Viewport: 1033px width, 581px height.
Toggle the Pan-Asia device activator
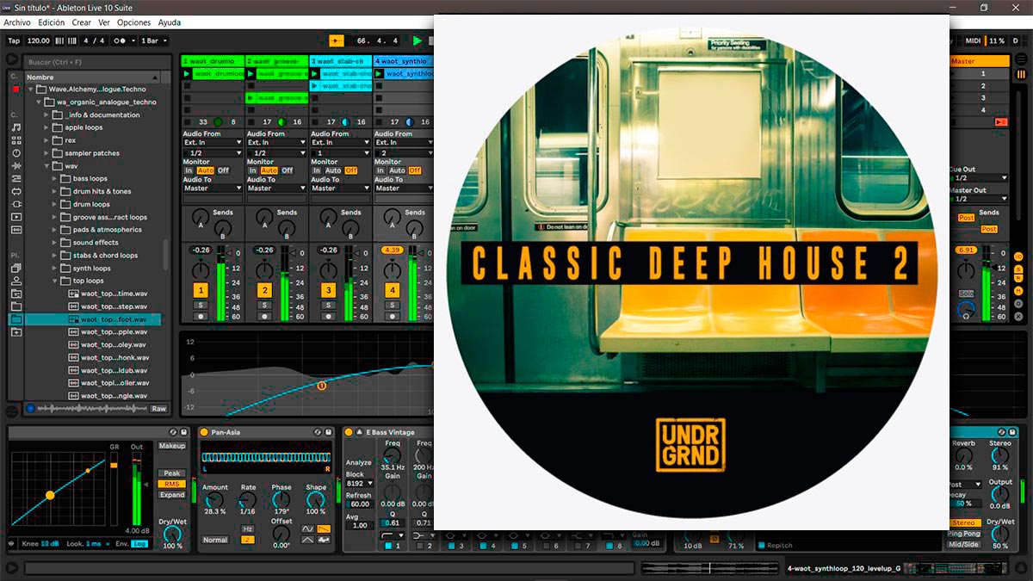tap(205, 432)
